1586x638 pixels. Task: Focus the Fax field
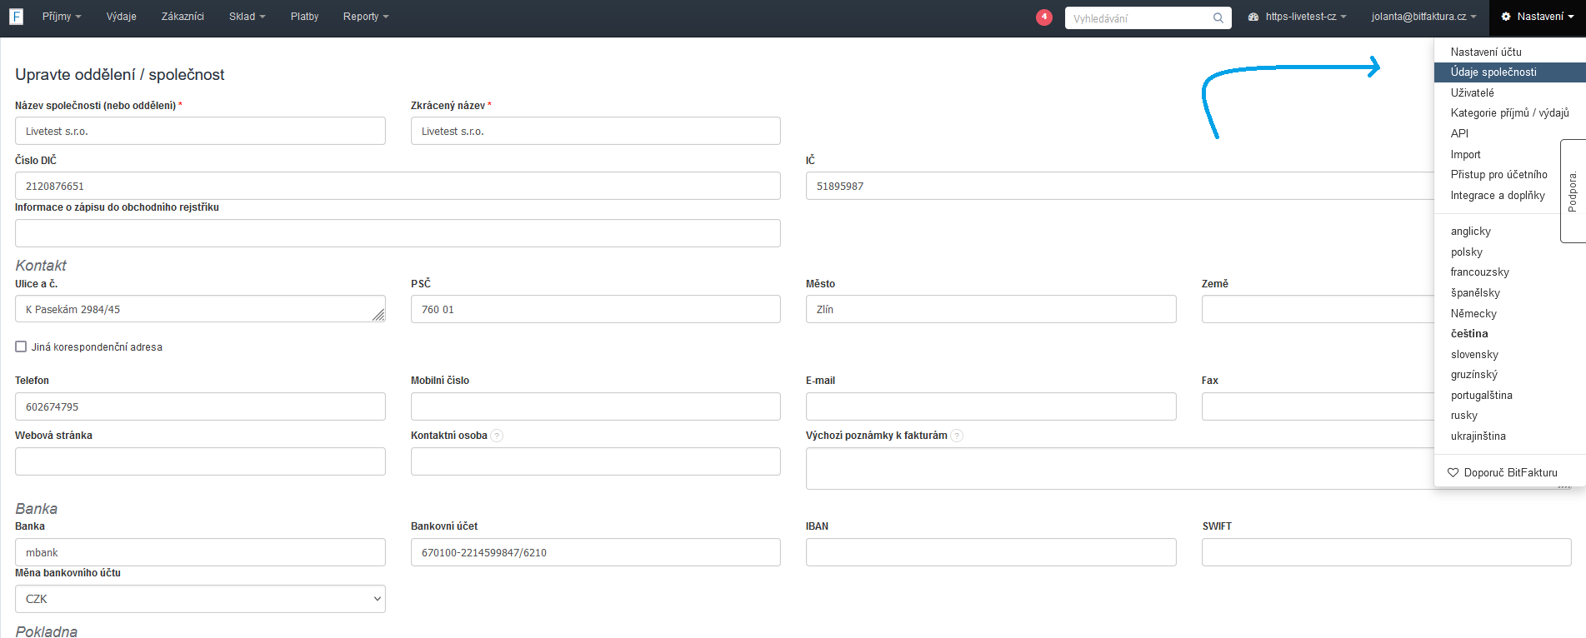[1318, 406]
